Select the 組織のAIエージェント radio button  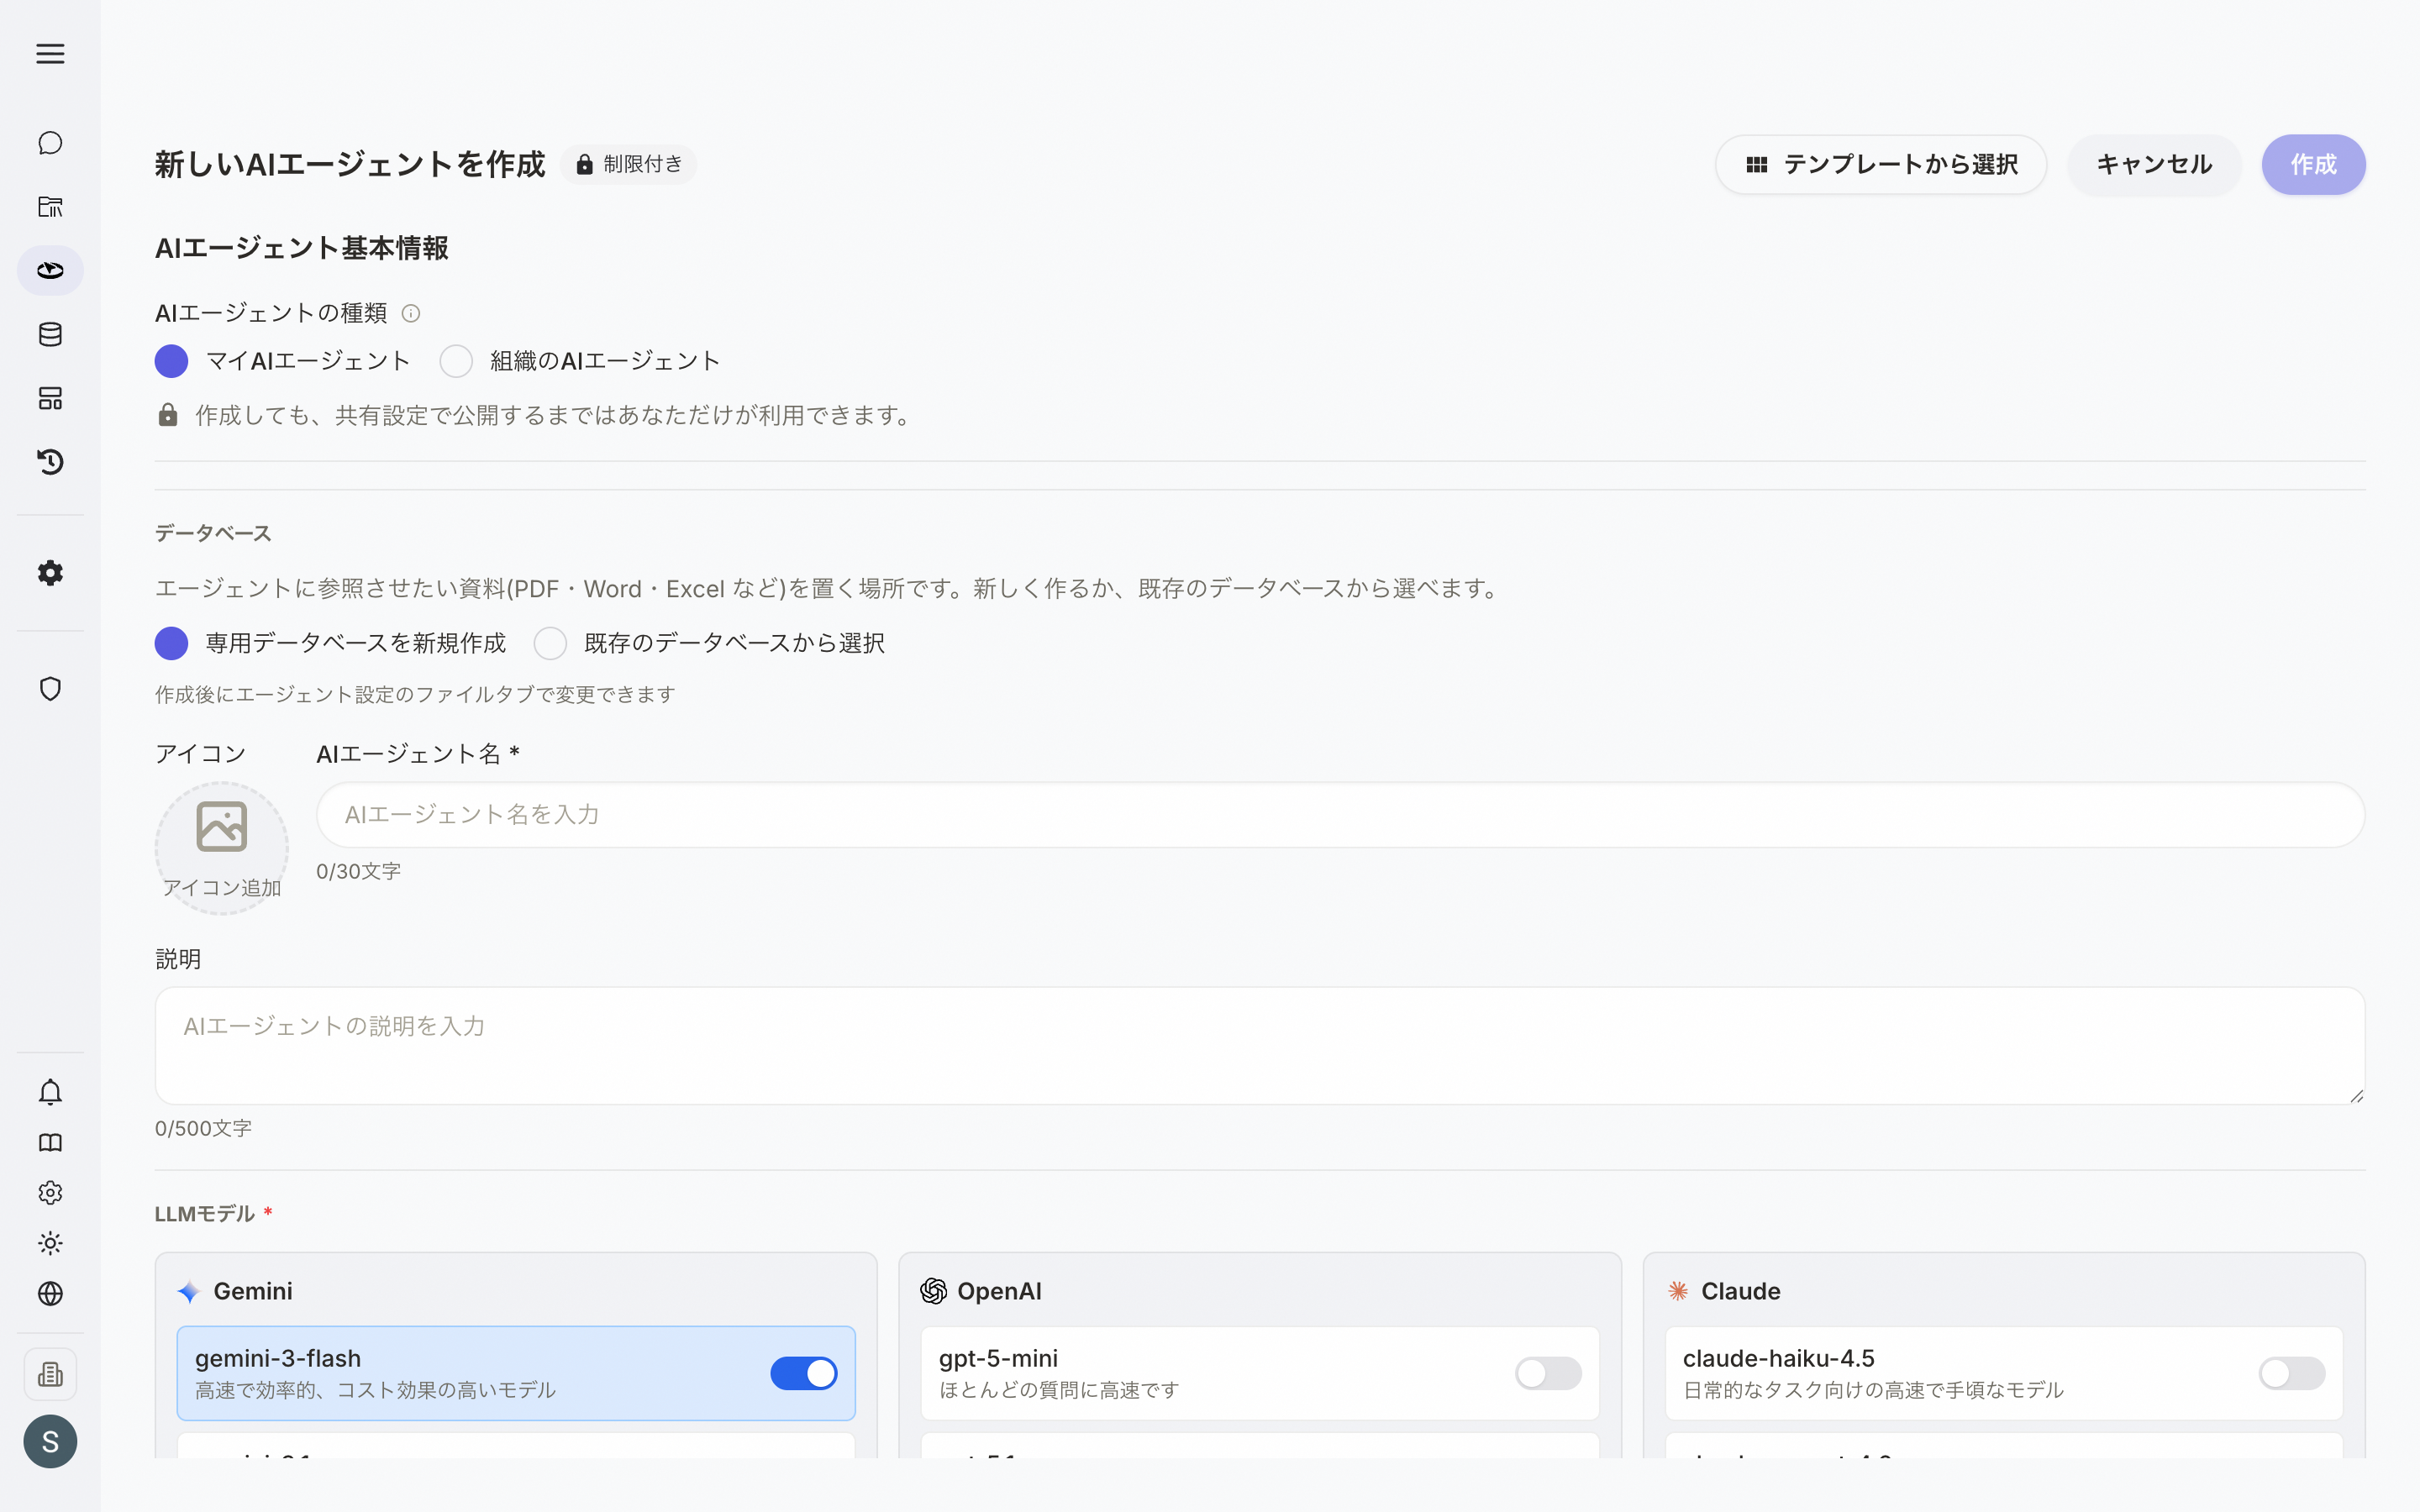click(x=456, y=361)
